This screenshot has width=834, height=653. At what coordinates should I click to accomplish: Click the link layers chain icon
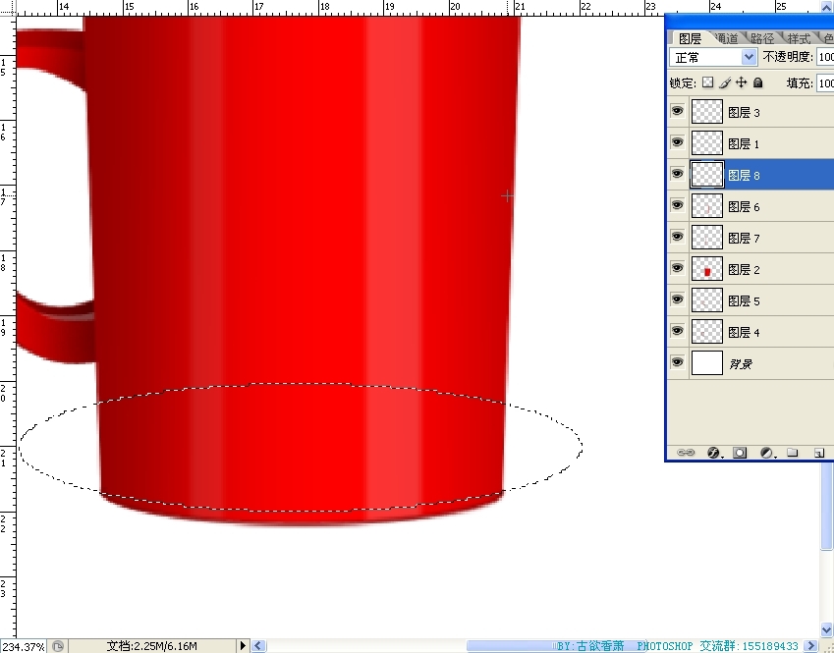click(686, 453)
